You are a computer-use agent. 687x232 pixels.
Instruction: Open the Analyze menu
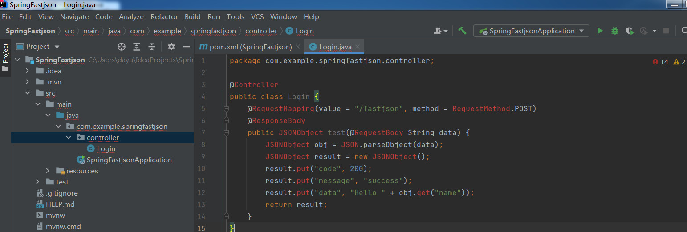pyautogui.click(x=131, y=17)
